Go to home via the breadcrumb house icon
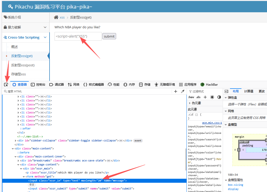This screenshot has width=267, height=192. coord(56,17)
